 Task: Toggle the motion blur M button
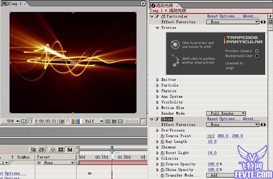pos(69,149)
